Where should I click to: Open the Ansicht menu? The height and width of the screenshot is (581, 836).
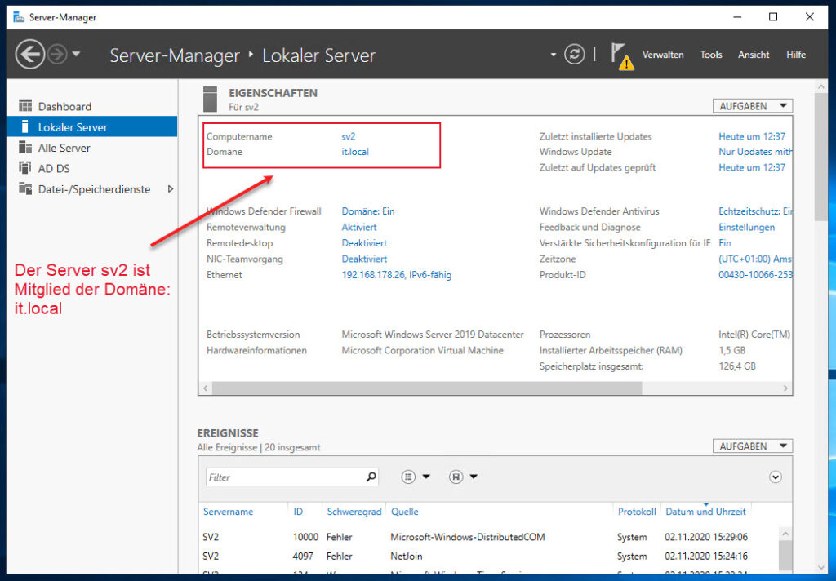(754, 55)
